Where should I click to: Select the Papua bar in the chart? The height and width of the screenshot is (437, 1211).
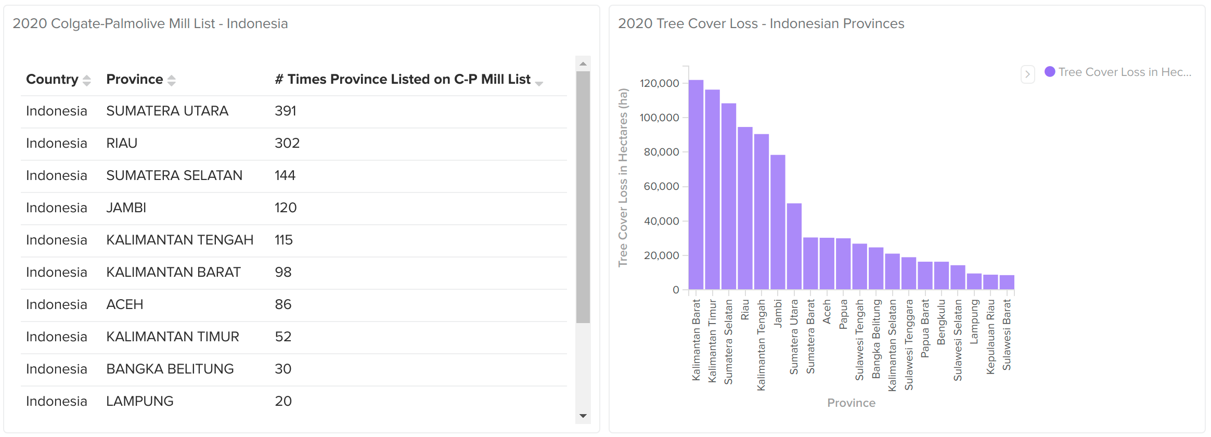click(x=843, y=264)
